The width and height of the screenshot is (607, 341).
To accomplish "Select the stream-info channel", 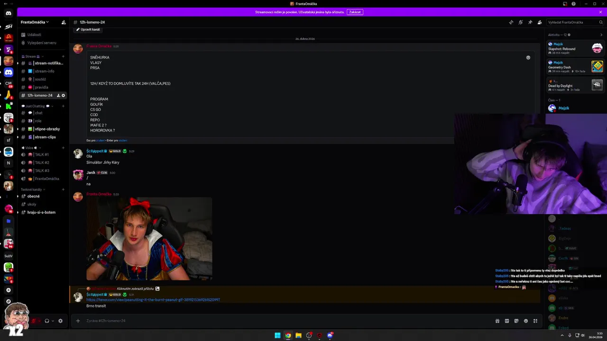I will 44,71.
